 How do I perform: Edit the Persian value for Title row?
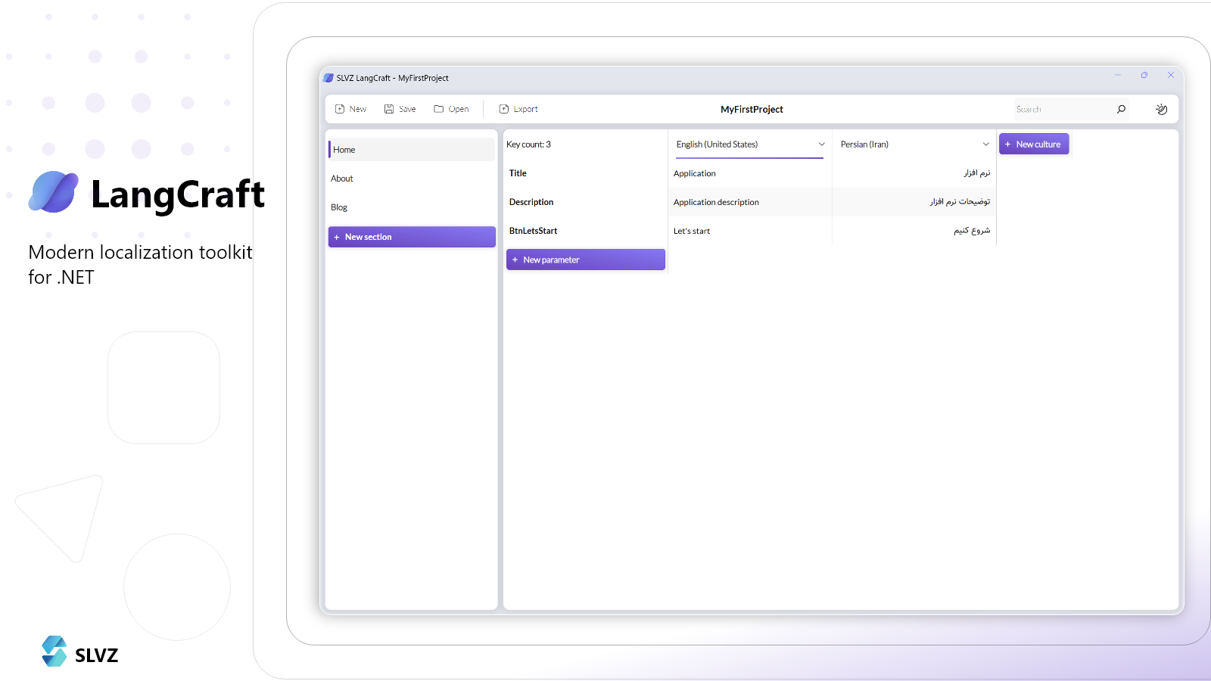point(914,173)
